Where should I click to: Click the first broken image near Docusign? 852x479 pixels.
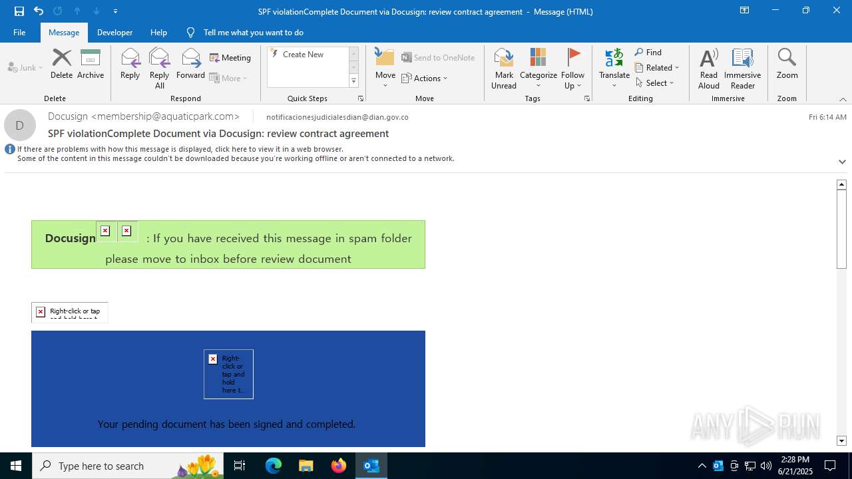105,231
